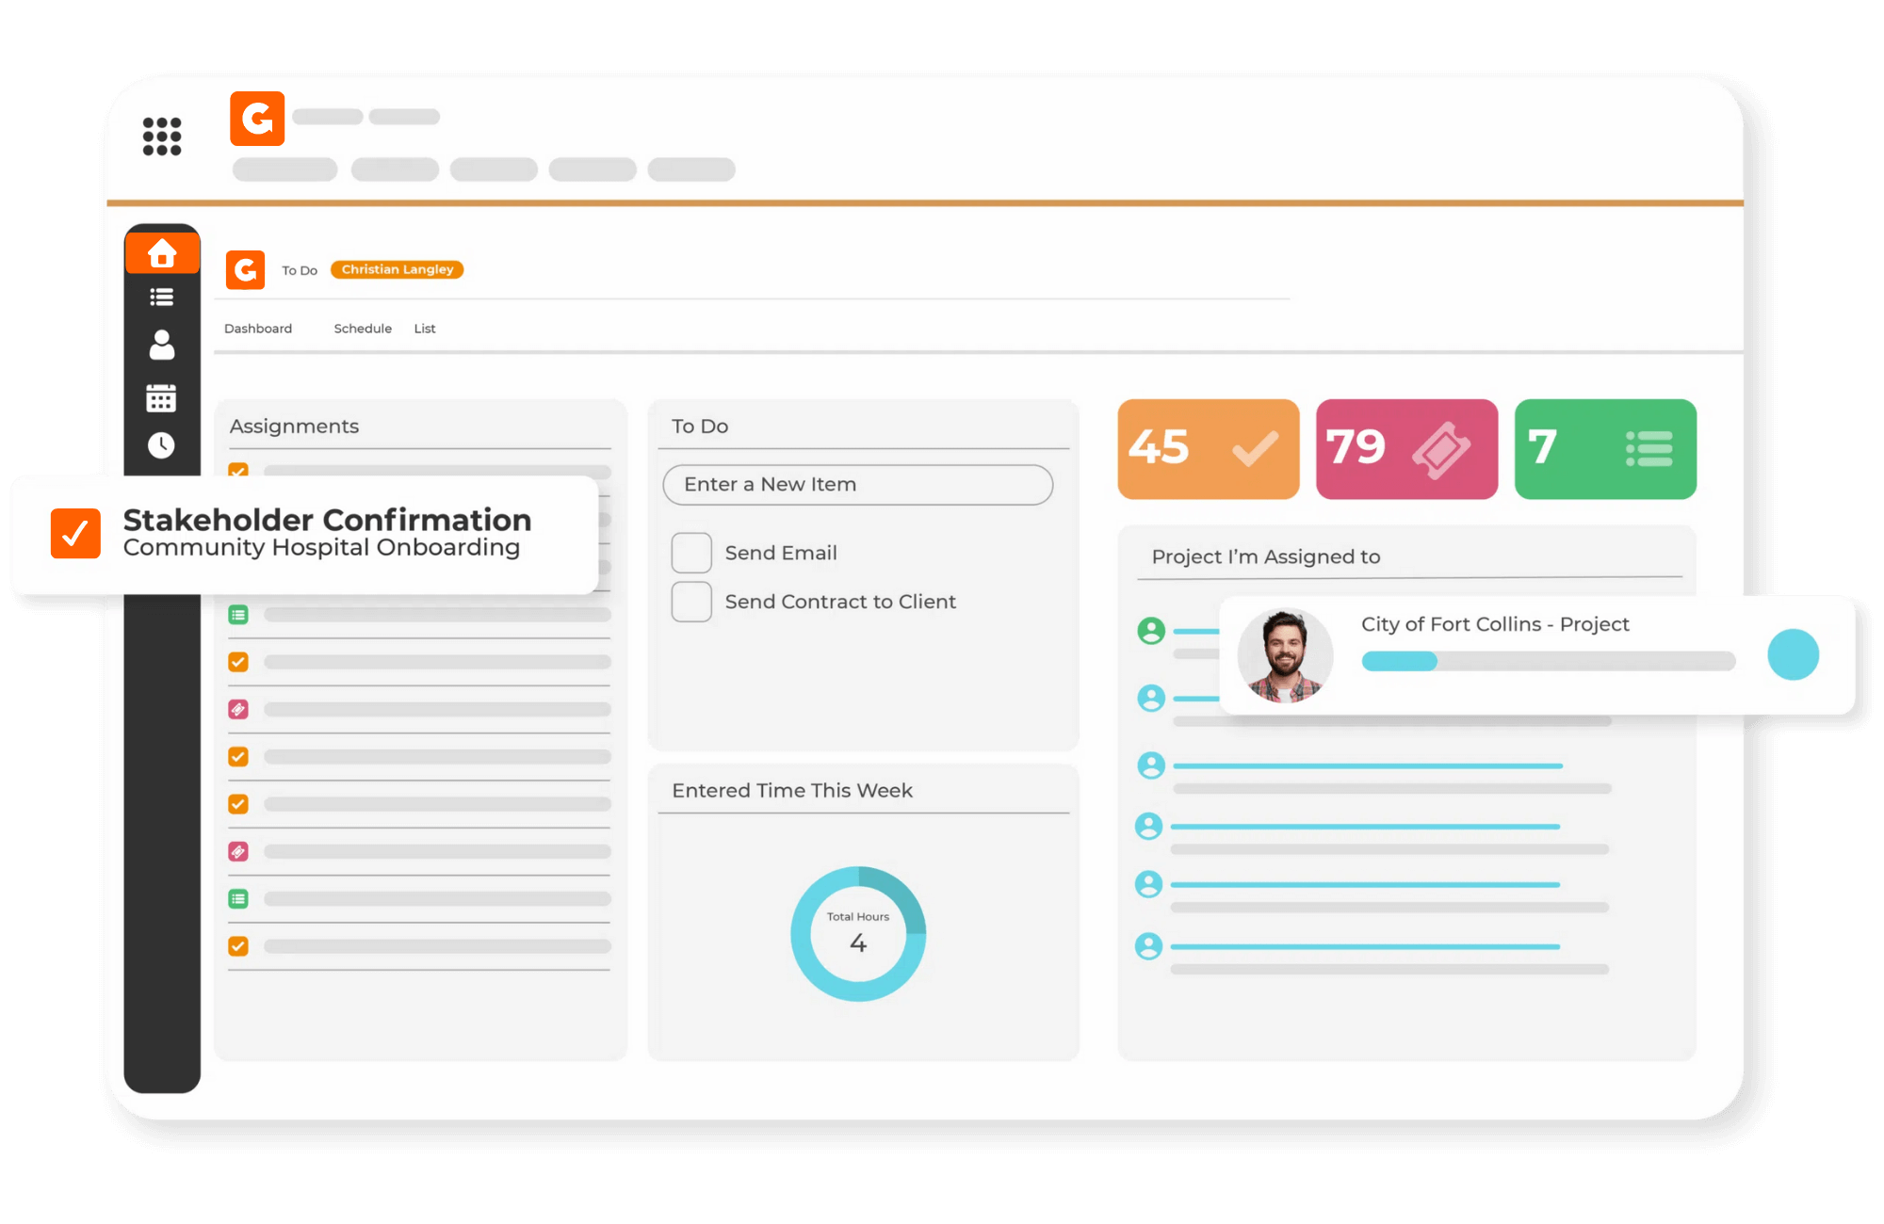
Task: Click the checkmark icon on the 45 card
Action: pos(1255,449)
